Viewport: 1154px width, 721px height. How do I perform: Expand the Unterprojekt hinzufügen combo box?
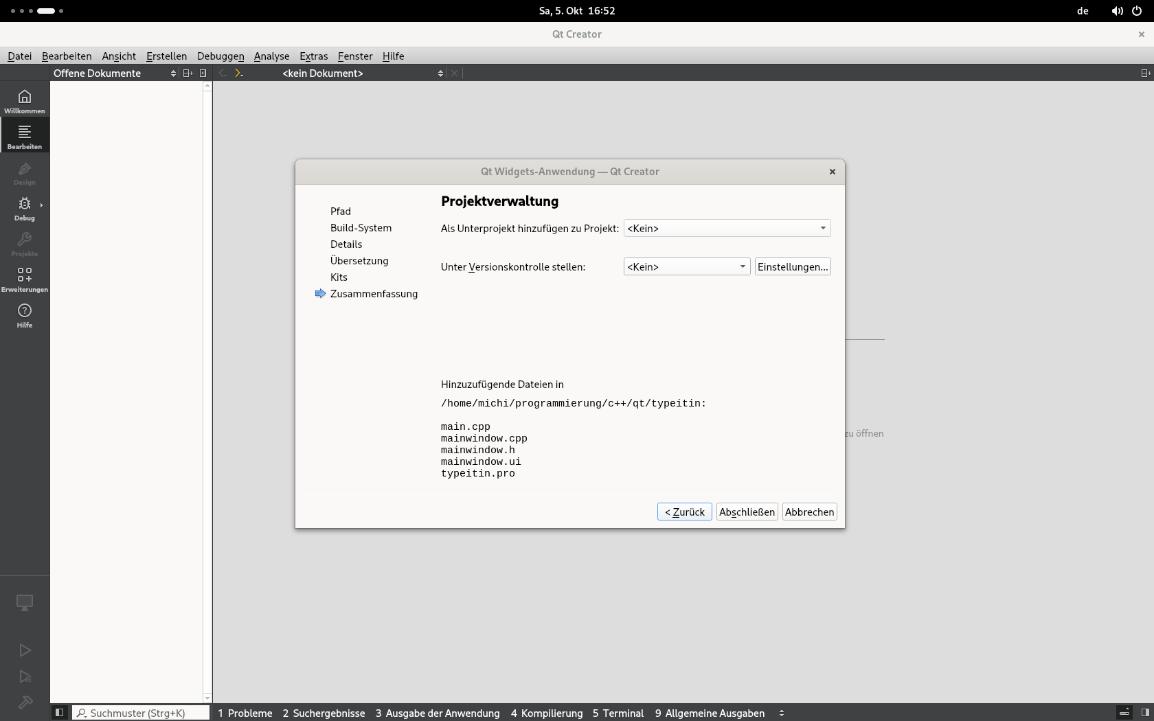pos(727,228)
